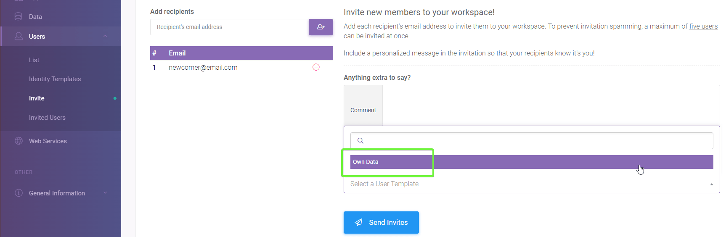Follow the "five users" link
Image resolution: width=726 pixels, height=237 pixels.
click(703, 26)
